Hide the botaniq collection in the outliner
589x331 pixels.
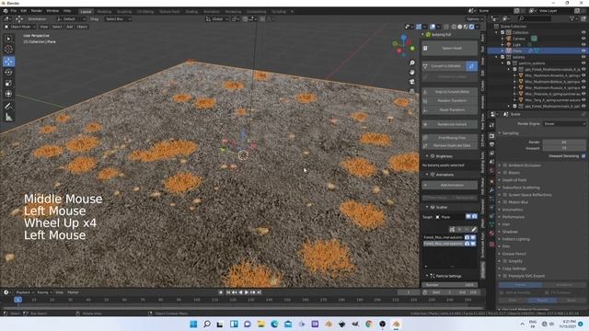click(583, 57)
